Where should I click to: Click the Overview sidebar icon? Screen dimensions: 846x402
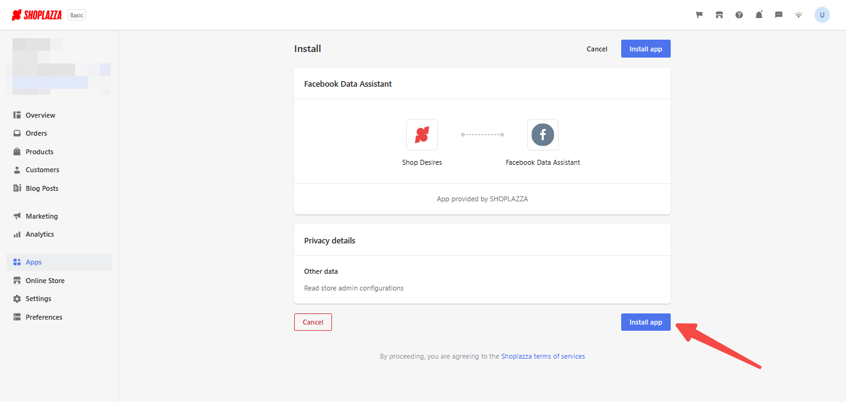[x=17, y=115]
